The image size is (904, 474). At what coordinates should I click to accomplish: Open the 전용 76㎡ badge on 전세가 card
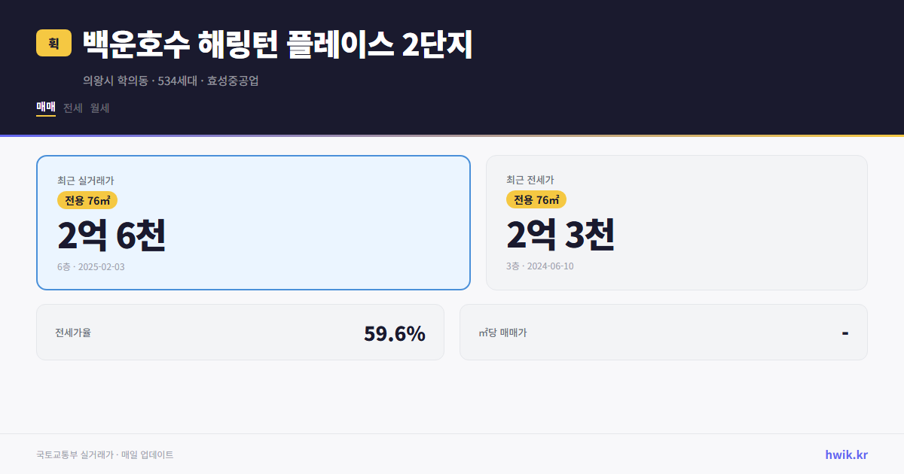535,199
